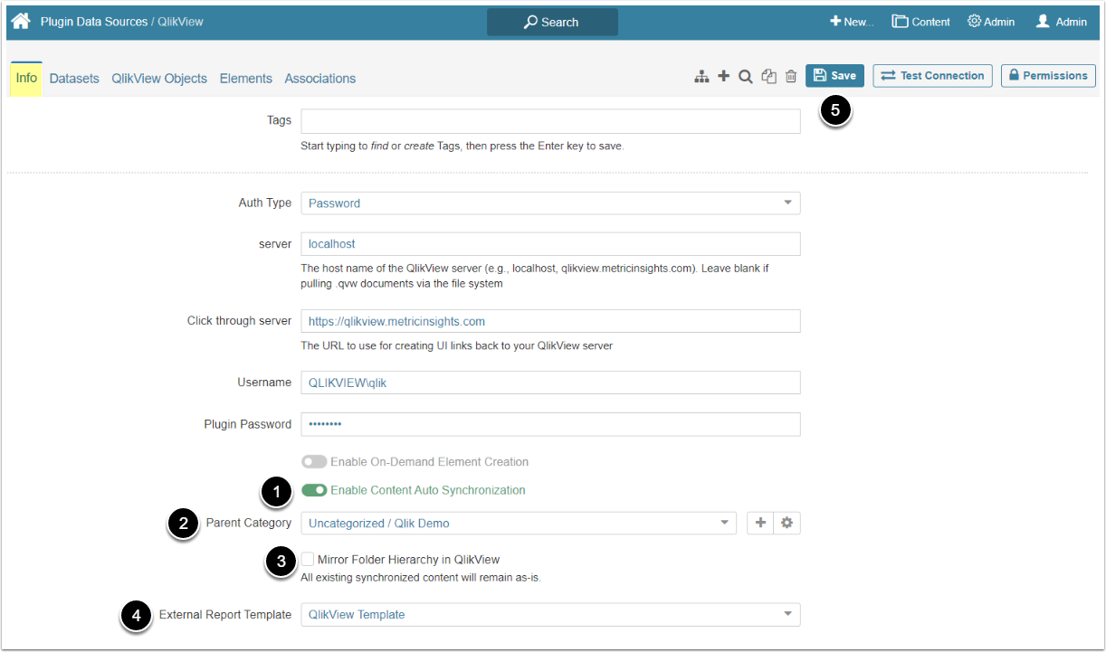Navigate to Plugin Data Sources breadcrumb
1106x652 pixels.
click(x=94, y=22)
